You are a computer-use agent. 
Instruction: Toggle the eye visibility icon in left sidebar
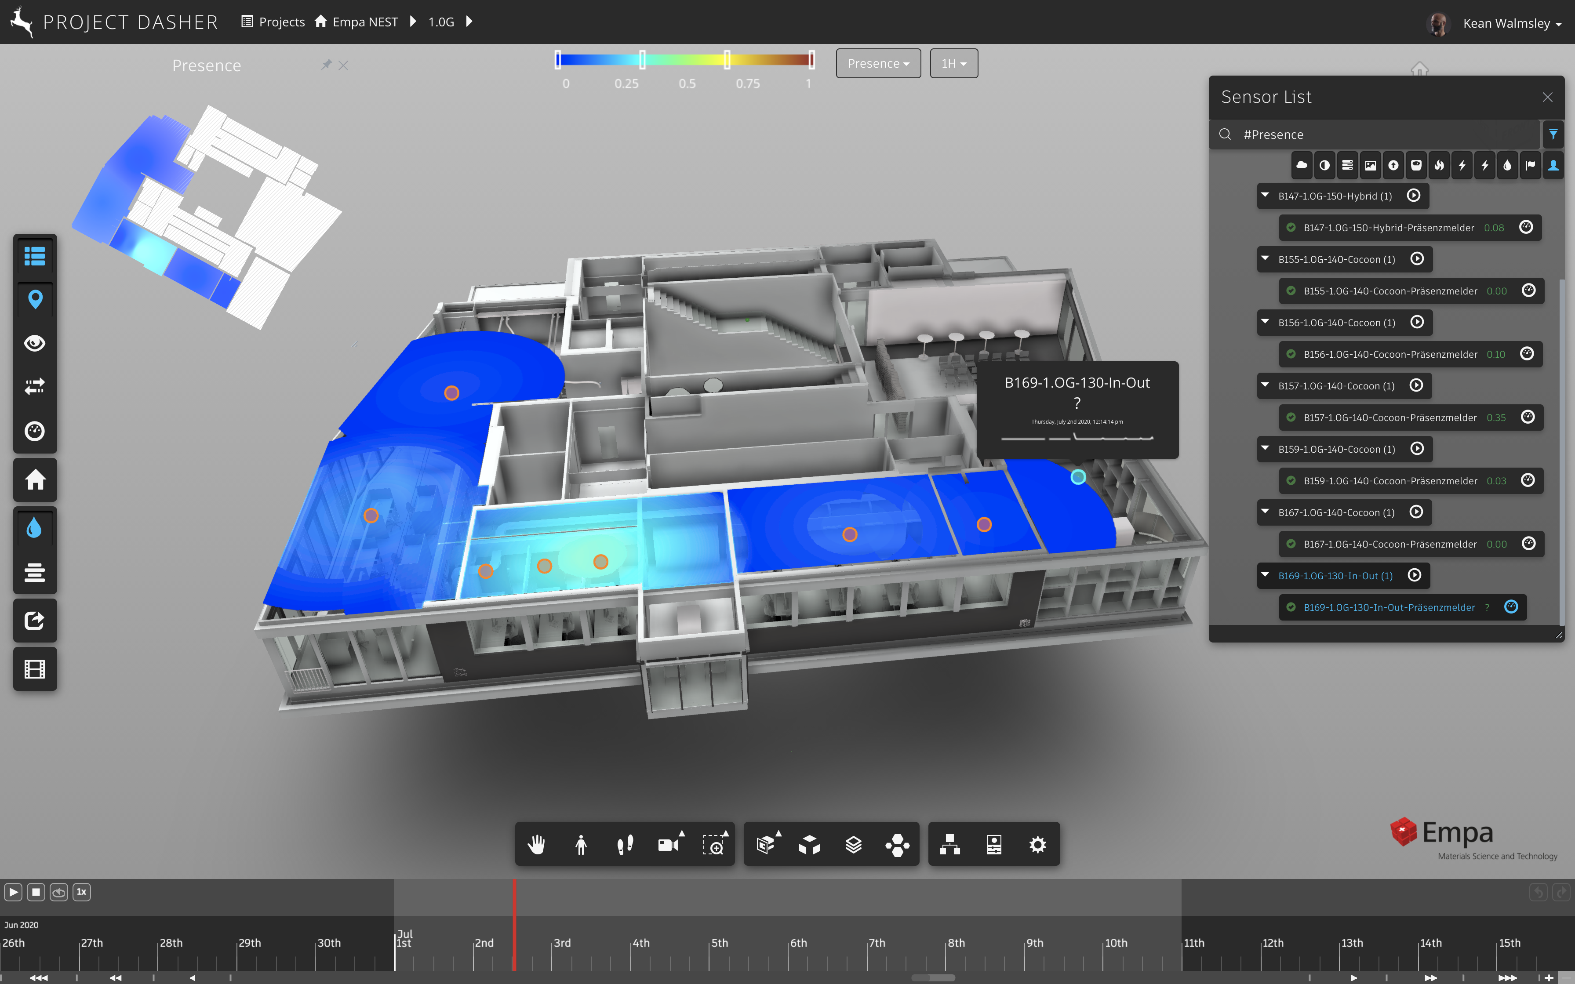34,343
